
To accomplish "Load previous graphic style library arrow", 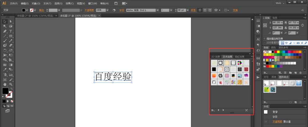I will point(218,110).
